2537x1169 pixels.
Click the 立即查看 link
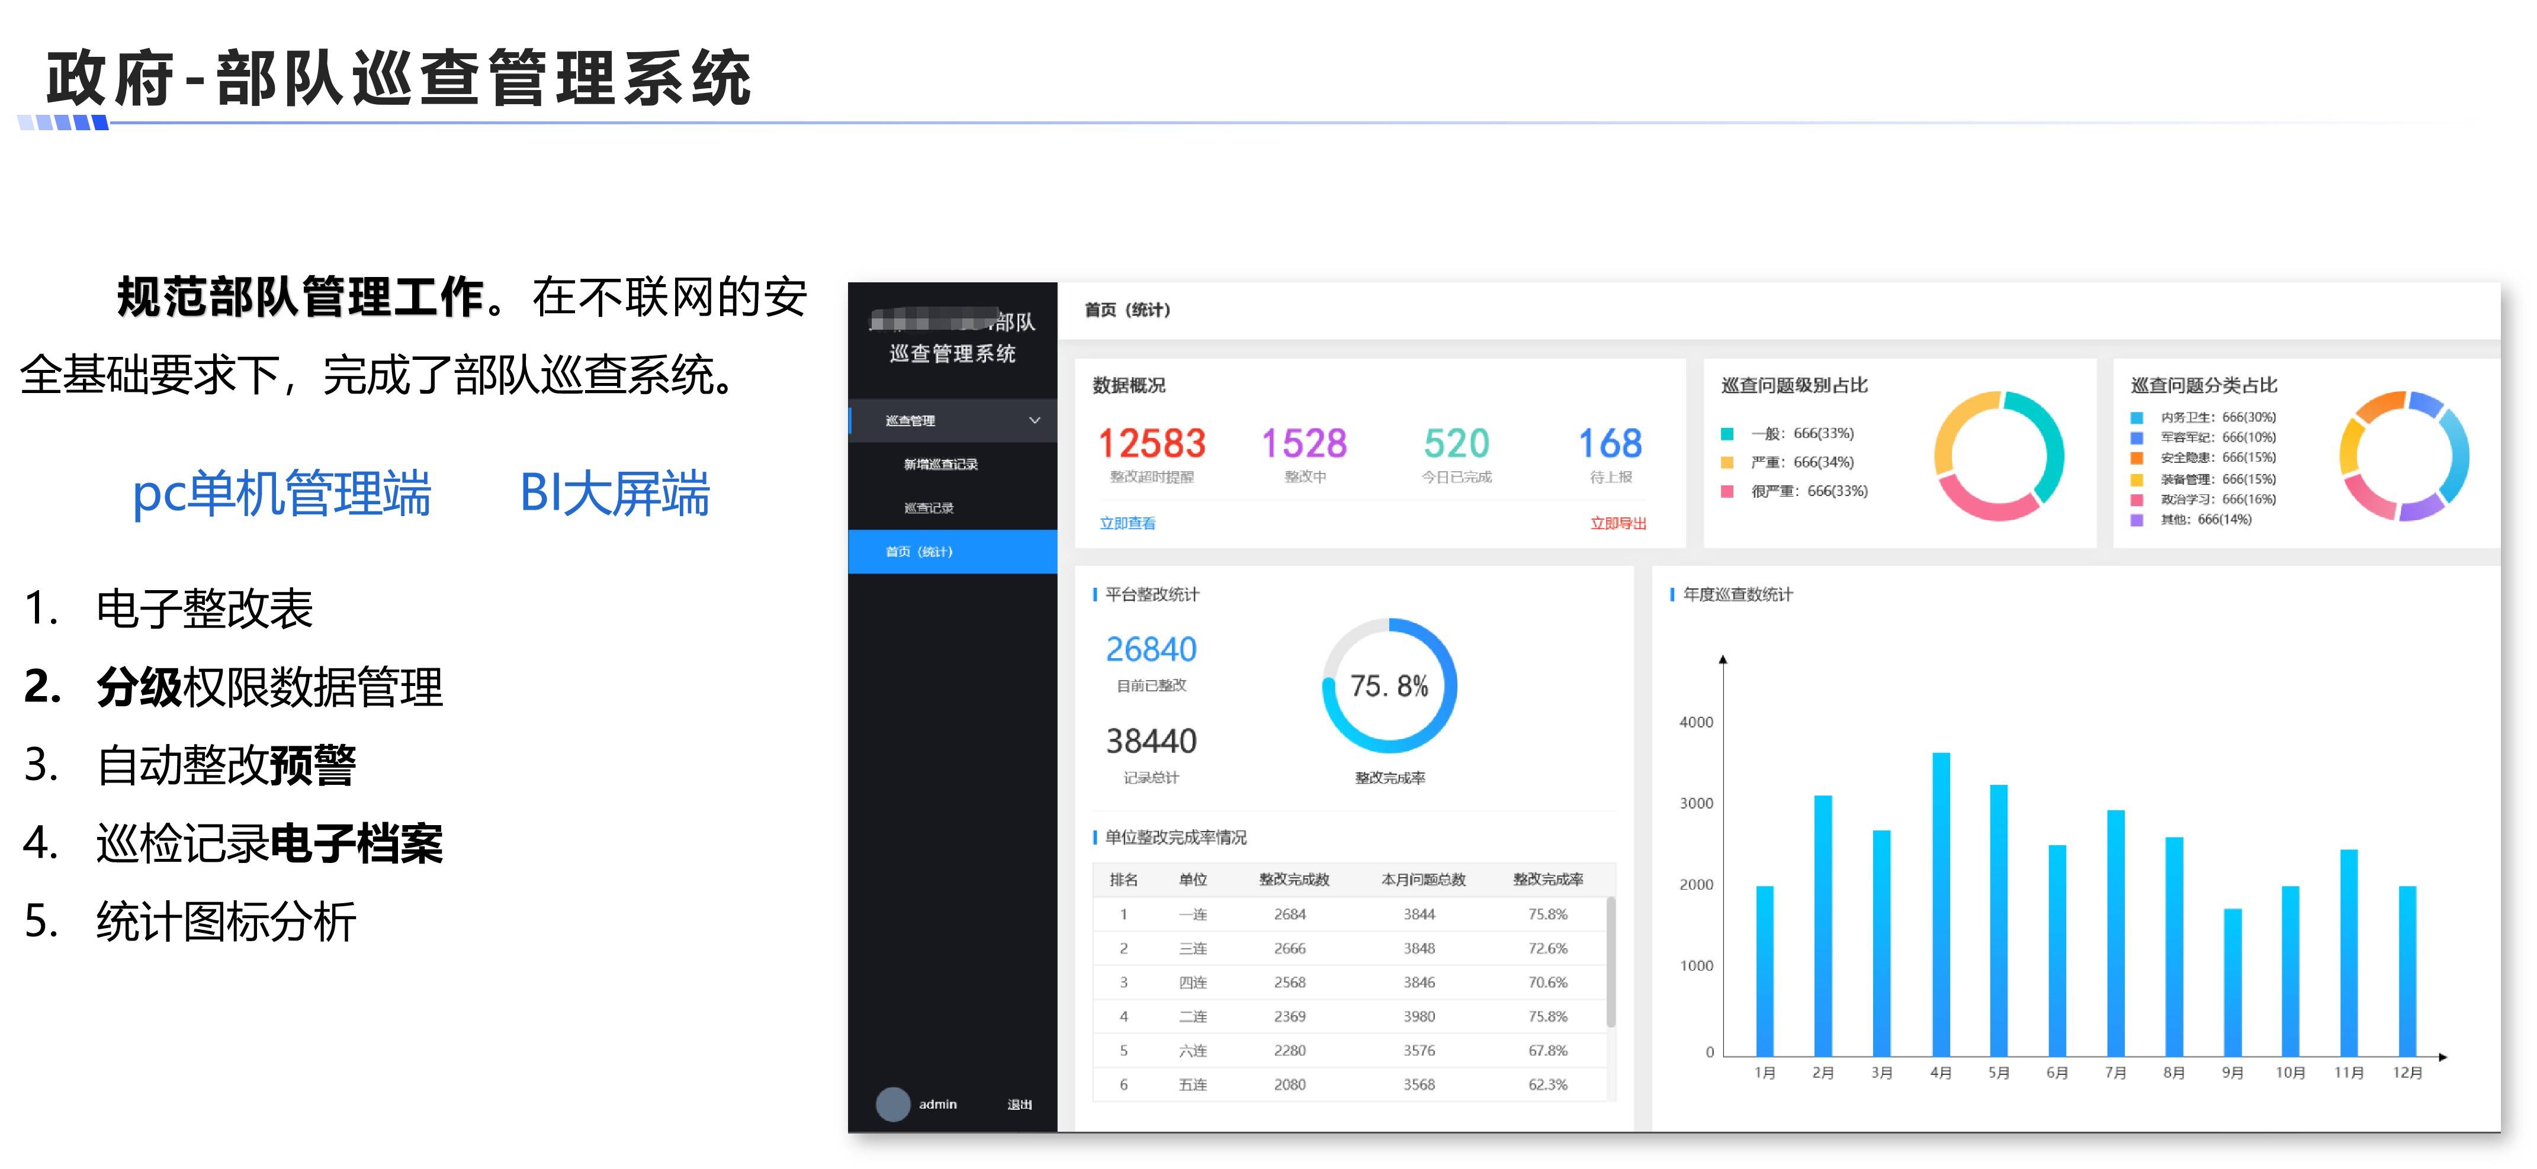(1128, 523)
